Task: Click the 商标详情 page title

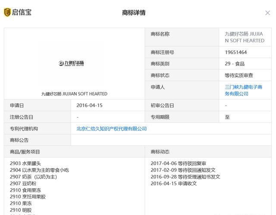Action: (134, 12)
